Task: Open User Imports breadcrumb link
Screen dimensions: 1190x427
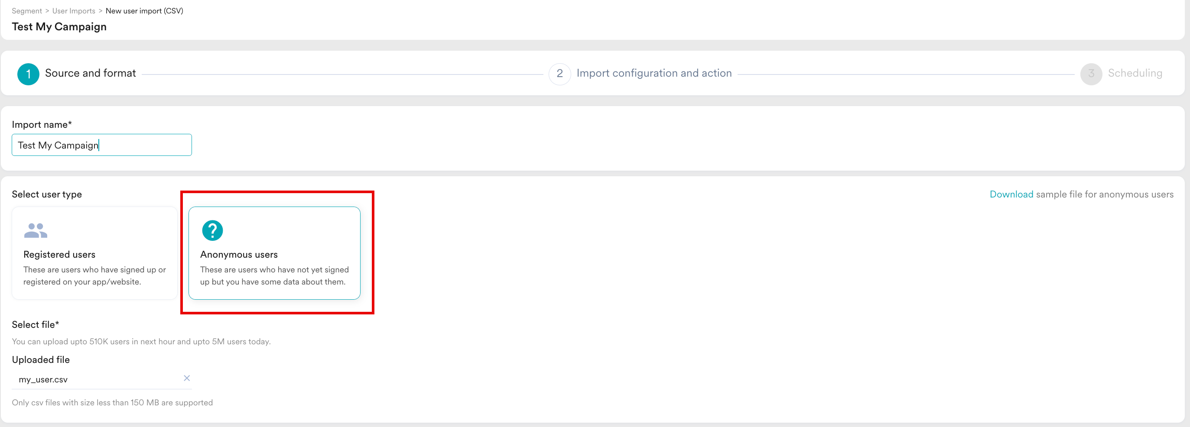Action: point(73,11)
